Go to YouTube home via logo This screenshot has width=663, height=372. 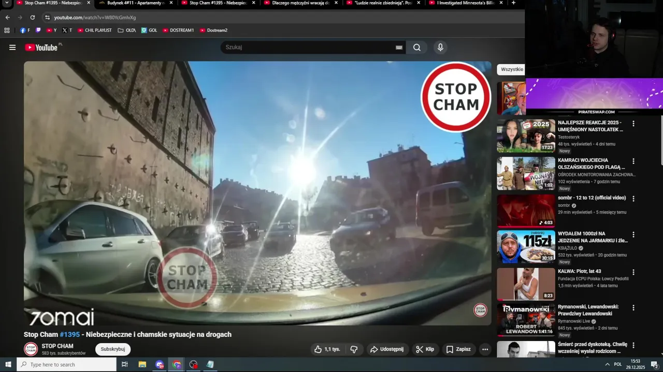click(41, 48)
